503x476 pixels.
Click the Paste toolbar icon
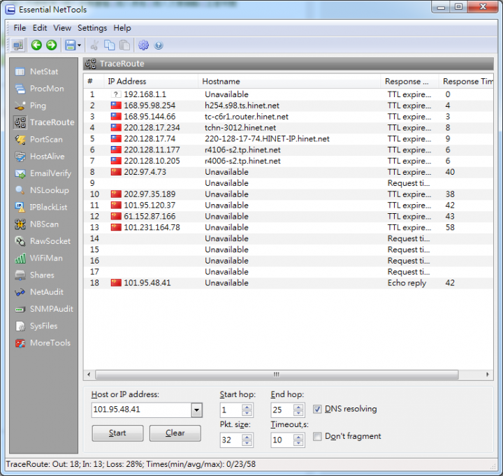tap(124, 45)
